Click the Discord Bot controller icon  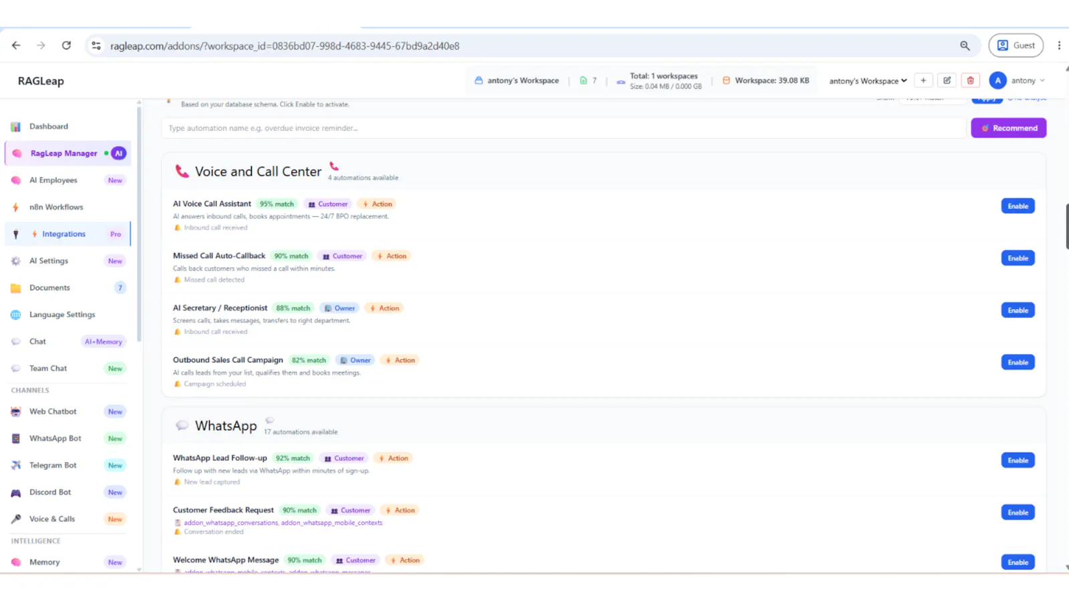16,492
